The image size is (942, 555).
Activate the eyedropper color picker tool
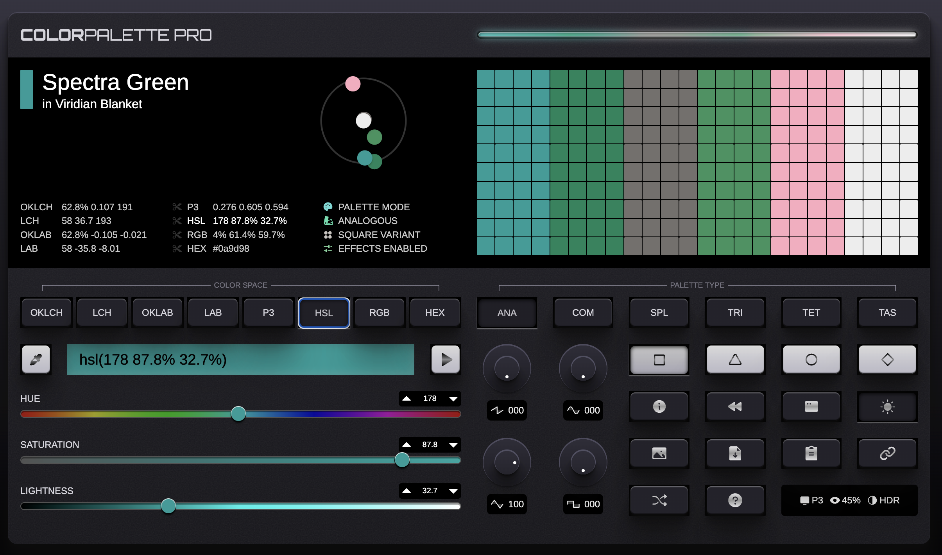point(36,359)
